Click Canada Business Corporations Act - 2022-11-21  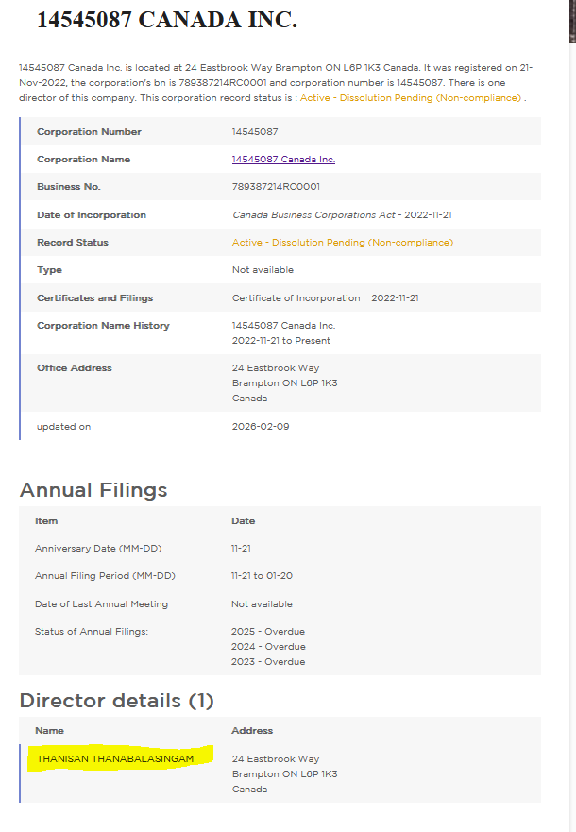pyautogui.click(x=342, y=215)
